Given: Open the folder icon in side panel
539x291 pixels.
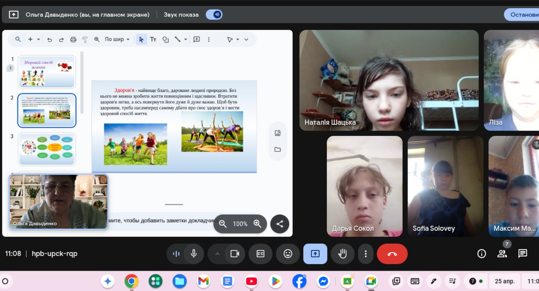Looking at the screenshot, I should pyautogui.click(x=278, y=149).
